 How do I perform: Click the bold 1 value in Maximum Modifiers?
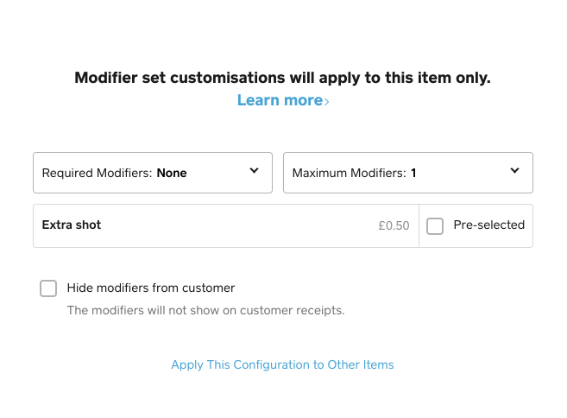coord(413,173)
